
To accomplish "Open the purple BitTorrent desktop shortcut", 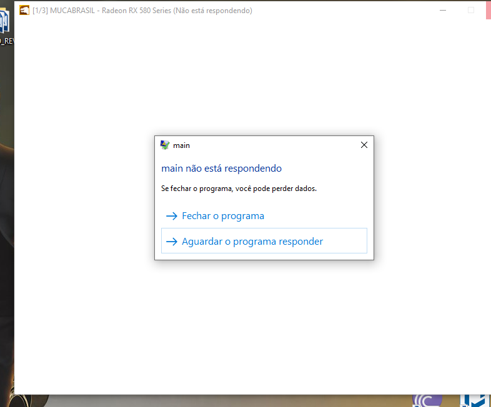I will coord(427,400).
